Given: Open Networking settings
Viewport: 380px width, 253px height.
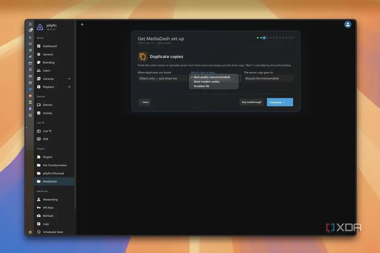Looking at the screenshot, I should [54, 199].
